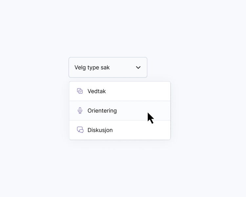
Task: Select the decision icon in the first option
Action: [x=80, y=91]
